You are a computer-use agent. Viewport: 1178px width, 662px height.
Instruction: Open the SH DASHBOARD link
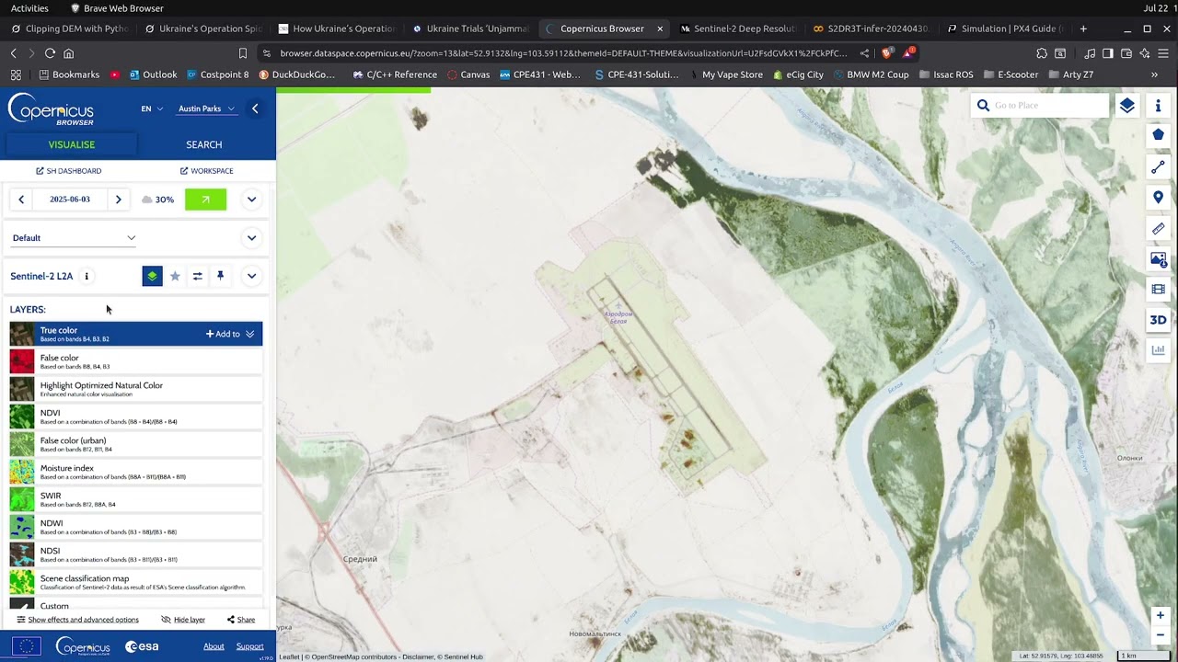point(69,171)
